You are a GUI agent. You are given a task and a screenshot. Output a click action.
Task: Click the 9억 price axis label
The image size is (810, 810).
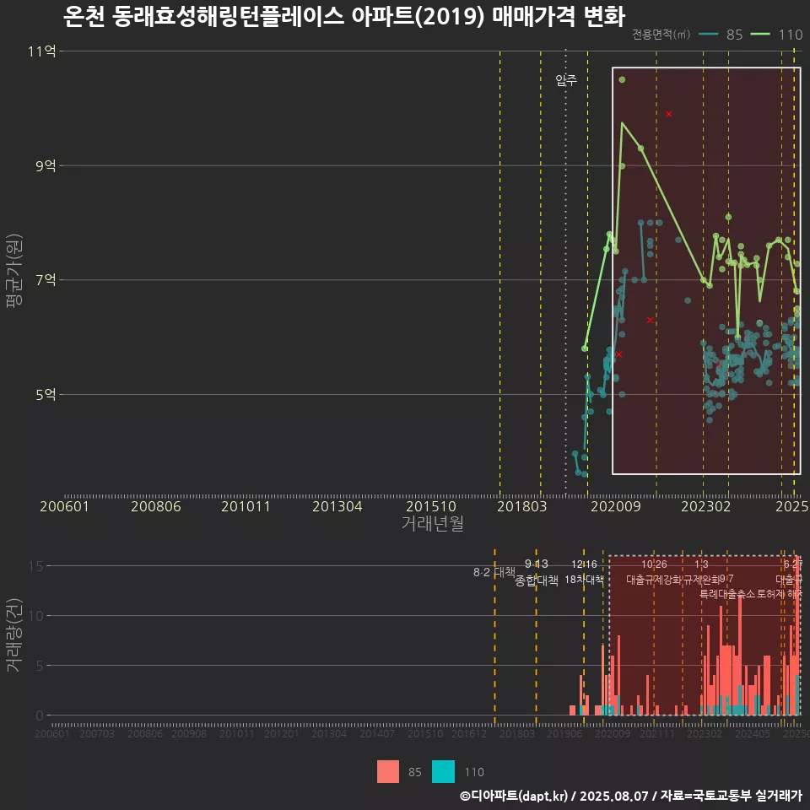point(46,166)
